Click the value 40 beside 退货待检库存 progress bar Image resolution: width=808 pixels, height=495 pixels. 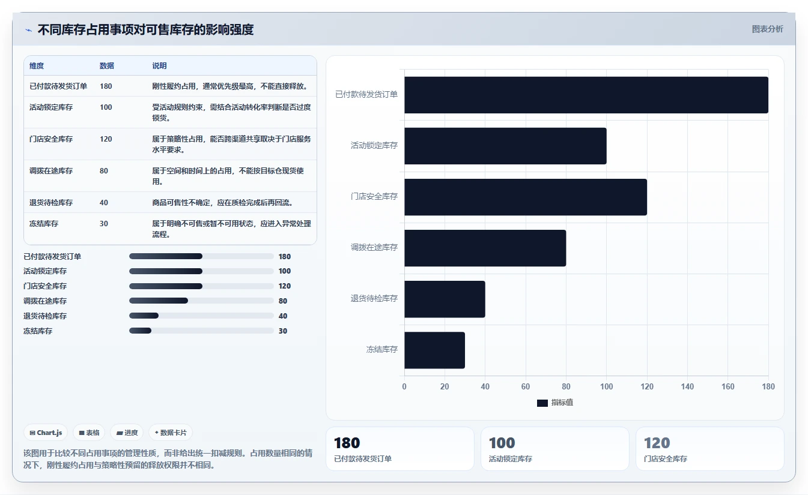[x=283, y=316]
